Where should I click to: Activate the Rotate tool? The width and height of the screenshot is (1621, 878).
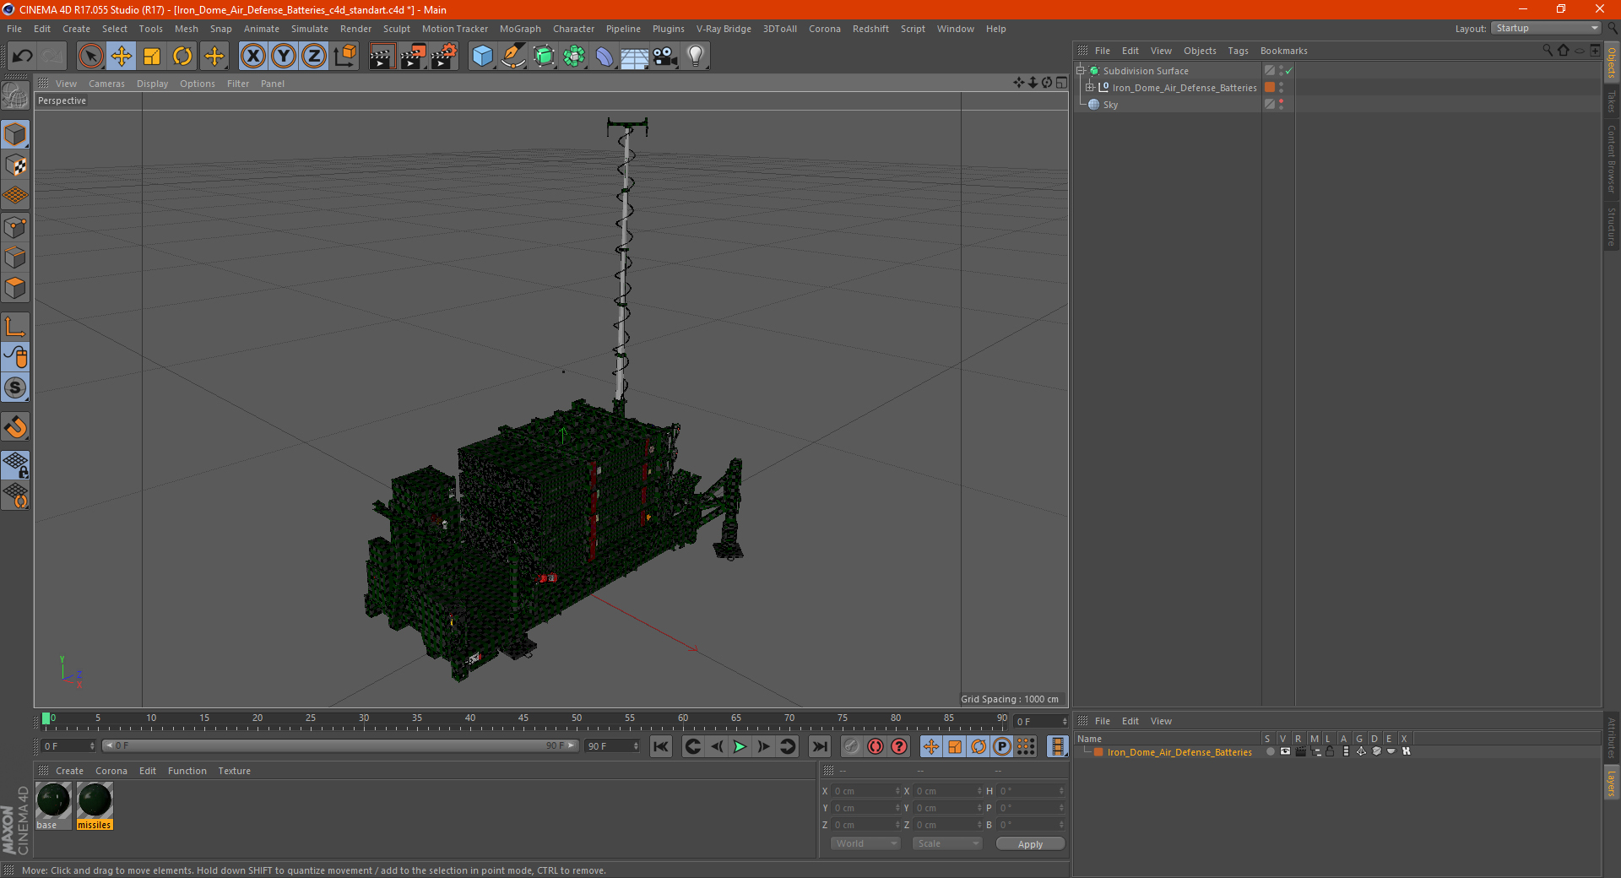pyautogui.click(x=182, y=57)
